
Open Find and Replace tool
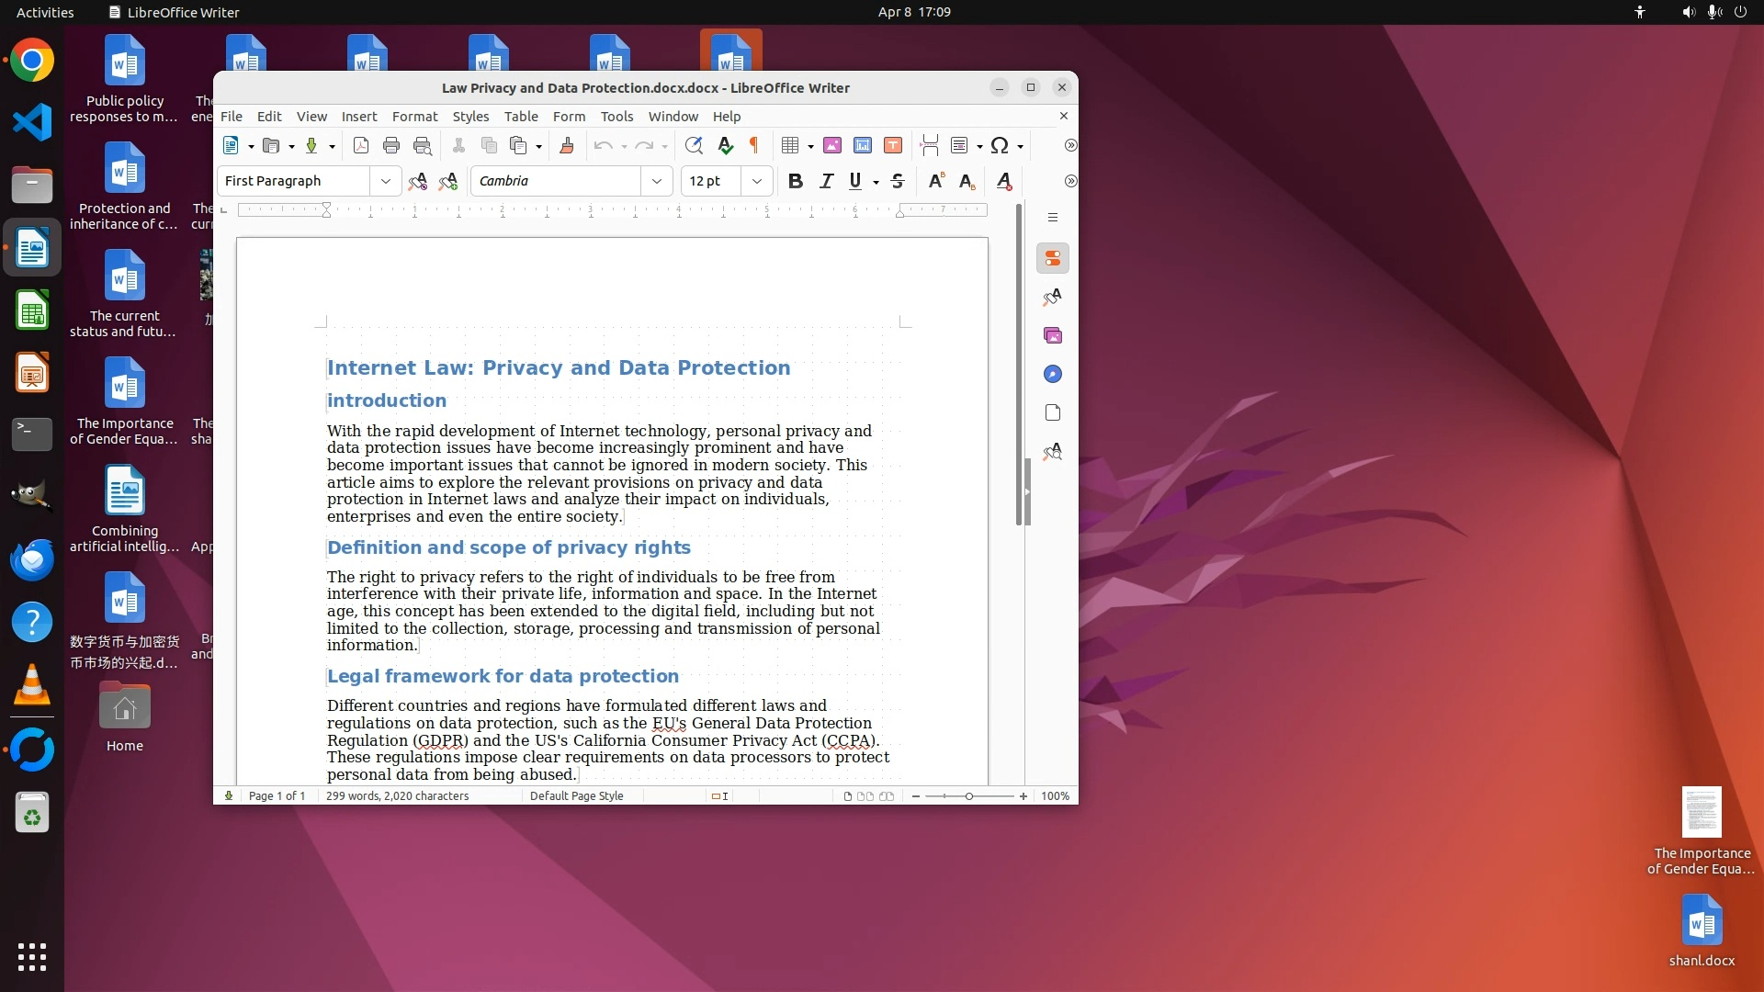click(694, 145)
